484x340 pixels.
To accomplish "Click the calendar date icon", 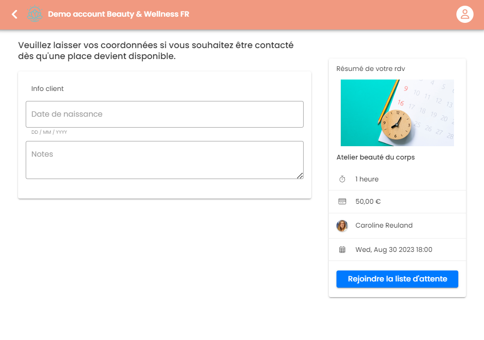I will tap(342, 250).
